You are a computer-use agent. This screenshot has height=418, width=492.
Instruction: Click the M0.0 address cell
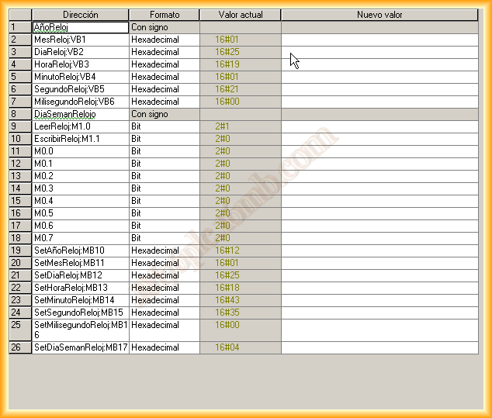(x=80, y=151)
